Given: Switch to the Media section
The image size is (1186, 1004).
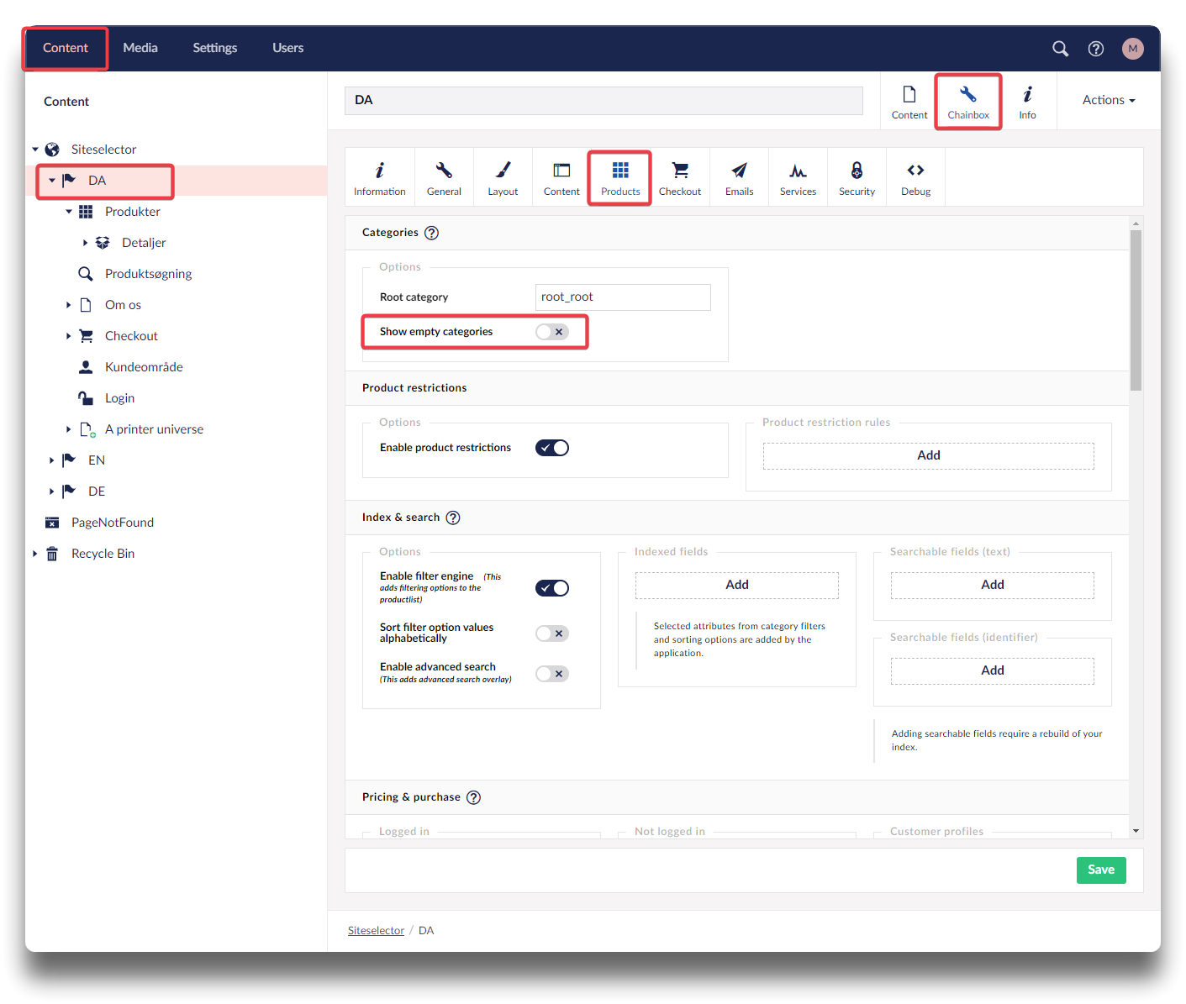Looking at the screenshot, I should [x=140, y=48].
